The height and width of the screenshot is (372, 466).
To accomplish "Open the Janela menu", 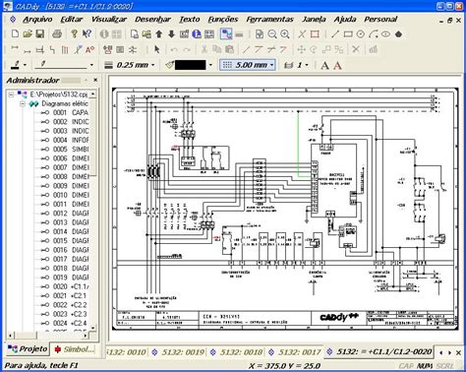I will (314, 20).
